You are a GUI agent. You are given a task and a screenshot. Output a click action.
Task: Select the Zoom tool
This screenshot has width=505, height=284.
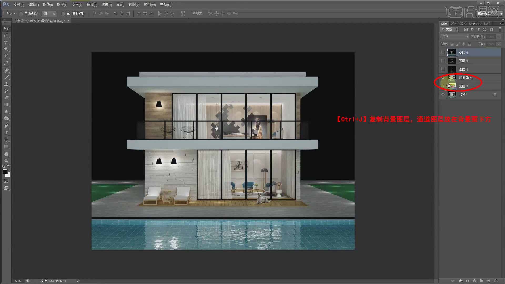(6, 161)
